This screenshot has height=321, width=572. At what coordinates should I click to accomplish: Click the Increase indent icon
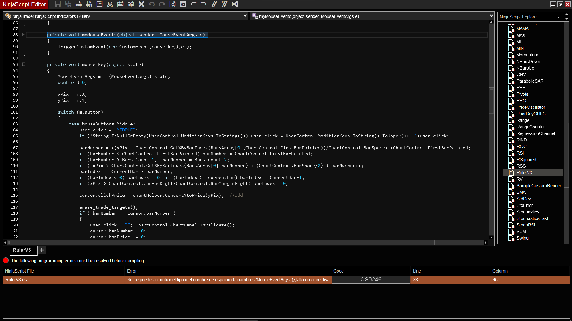pyautogui.click(x=204, y=4)
